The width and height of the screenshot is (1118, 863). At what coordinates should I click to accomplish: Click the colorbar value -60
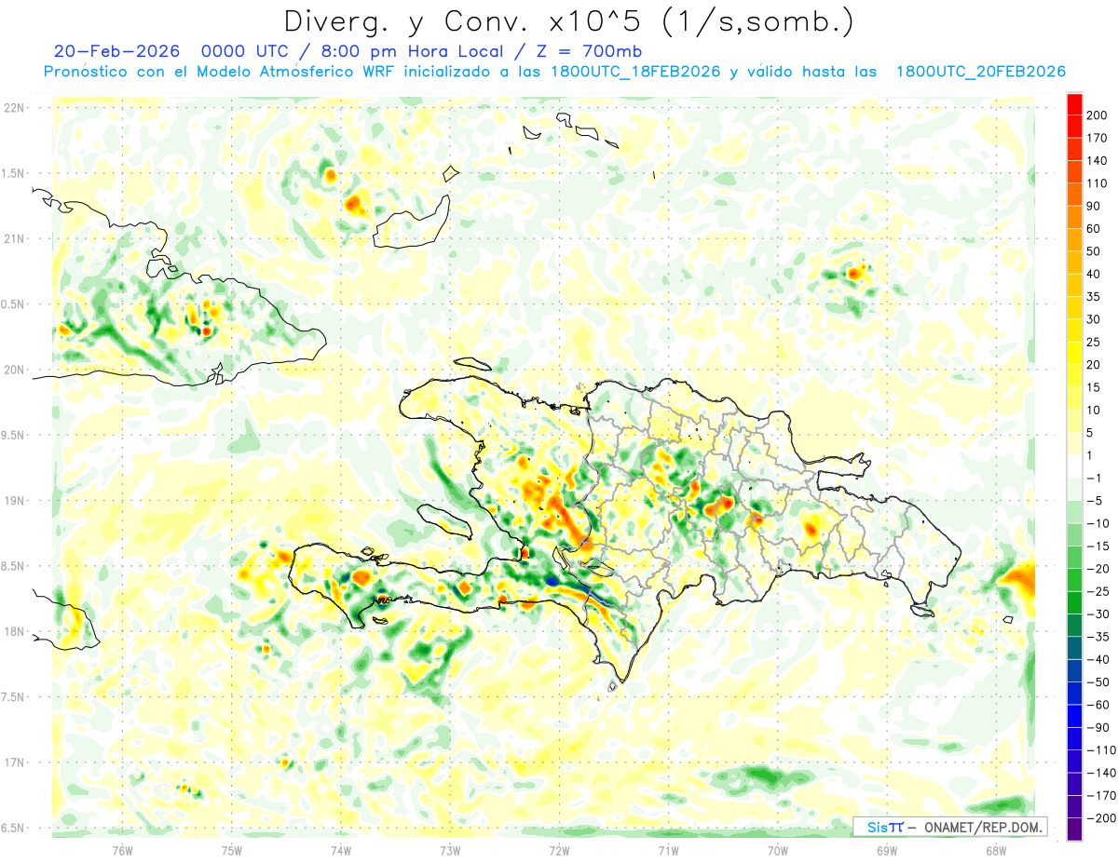(1097, 705)
